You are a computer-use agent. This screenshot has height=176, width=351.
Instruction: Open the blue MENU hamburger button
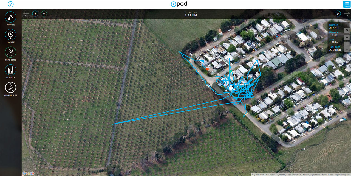coord(347,4)
